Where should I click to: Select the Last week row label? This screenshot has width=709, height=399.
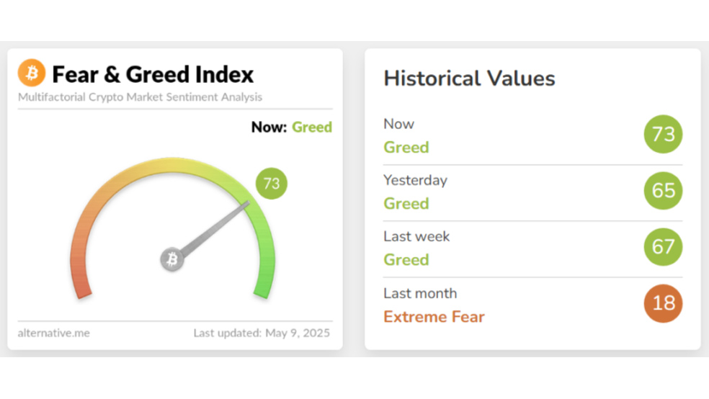[x=416, y=236]
